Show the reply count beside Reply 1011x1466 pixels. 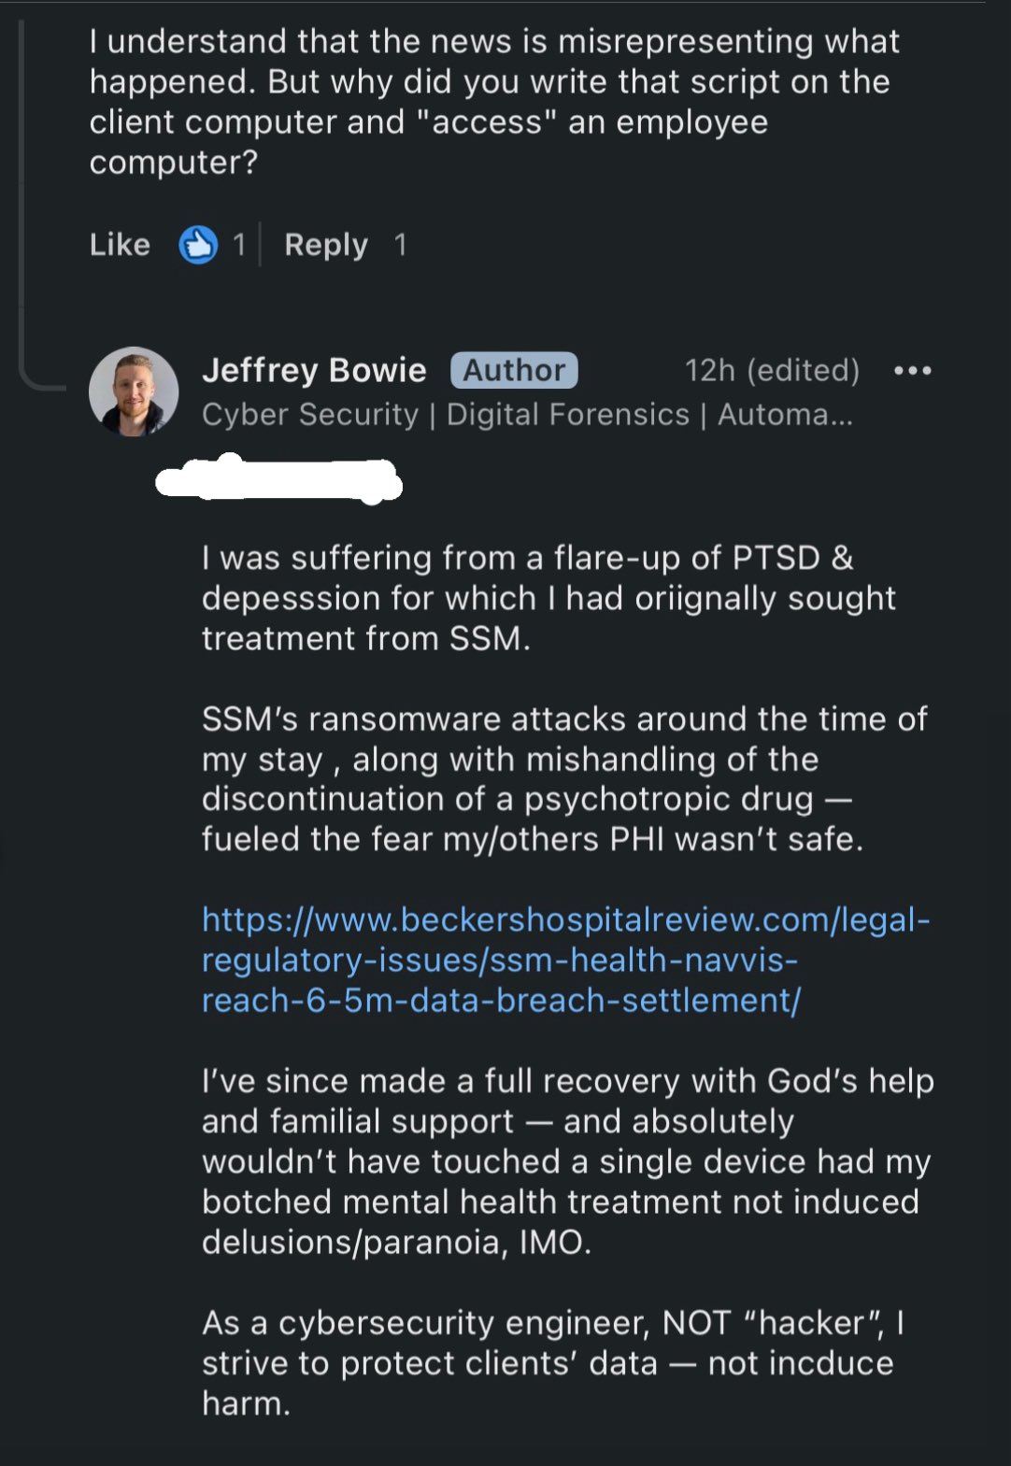(x=400, y=245)
